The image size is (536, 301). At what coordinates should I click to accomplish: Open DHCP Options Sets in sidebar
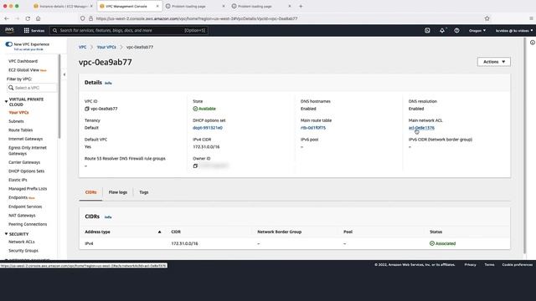point(26,171)
